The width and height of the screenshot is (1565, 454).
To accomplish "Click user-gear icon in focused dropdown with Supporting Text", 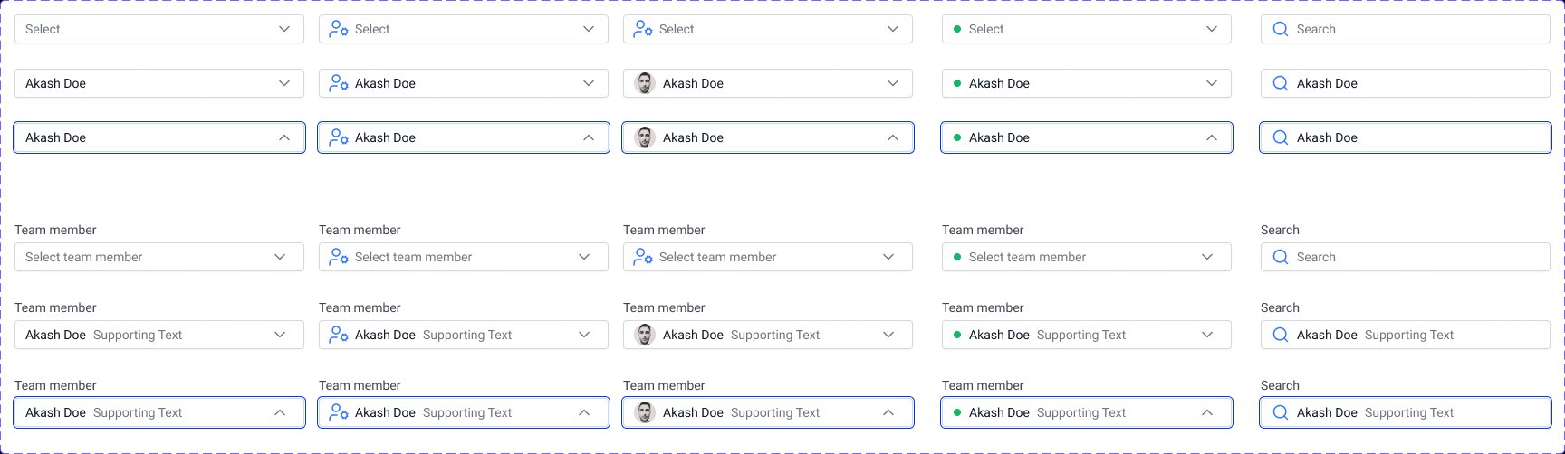I will (x=339, y=412).
